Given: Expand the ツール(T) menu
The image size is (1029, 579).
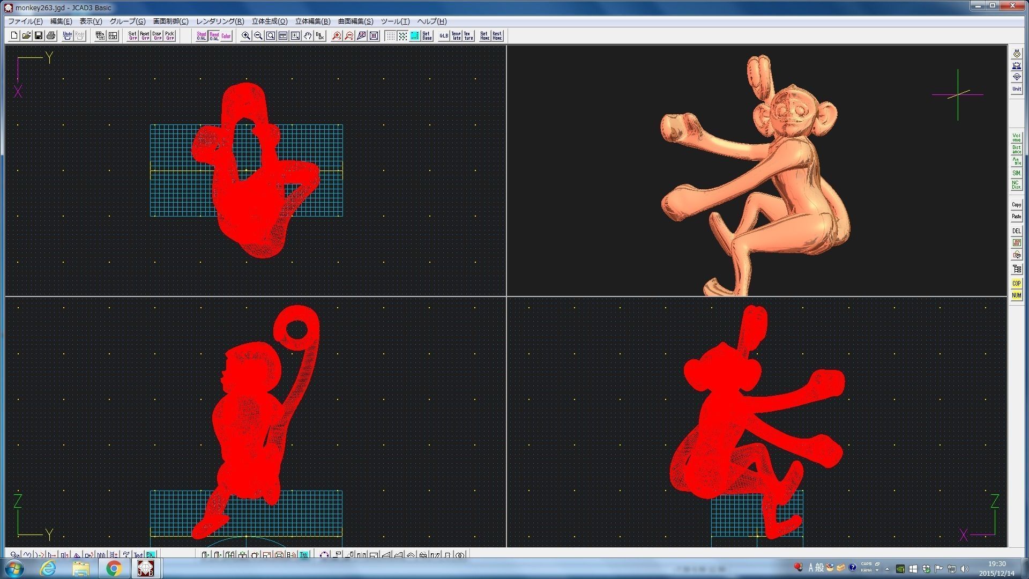Looking at the screenshot, I should pyautogui.click(x=395, y=21).
